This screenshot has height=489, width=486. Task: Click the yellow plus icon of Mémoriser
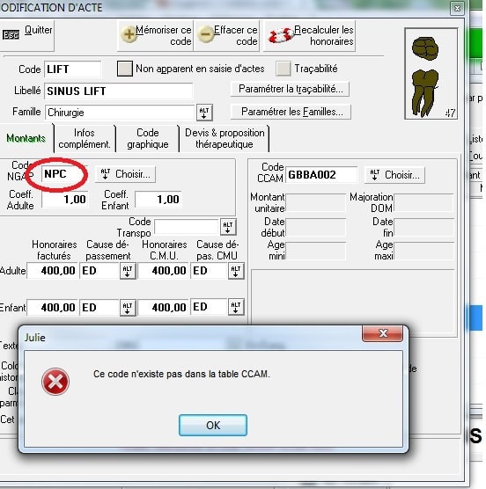(129, 34)
